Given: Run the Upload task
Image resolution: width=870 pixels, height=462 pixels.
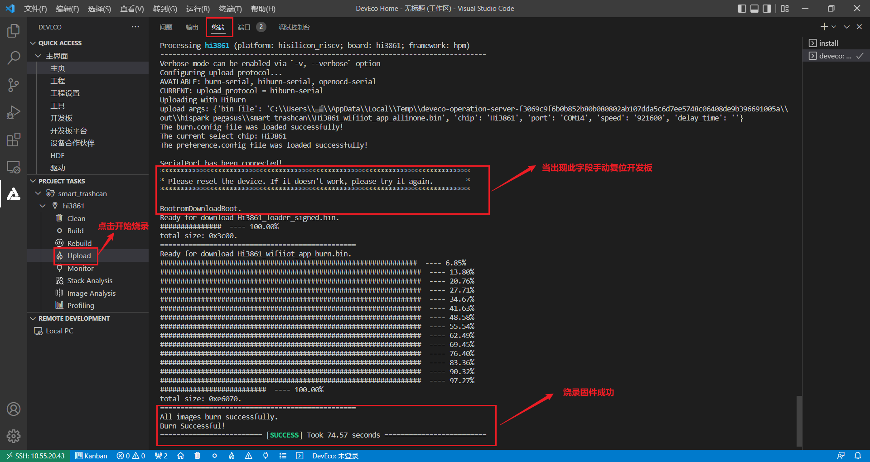Looking at the screenshot, I should point(79,256).
